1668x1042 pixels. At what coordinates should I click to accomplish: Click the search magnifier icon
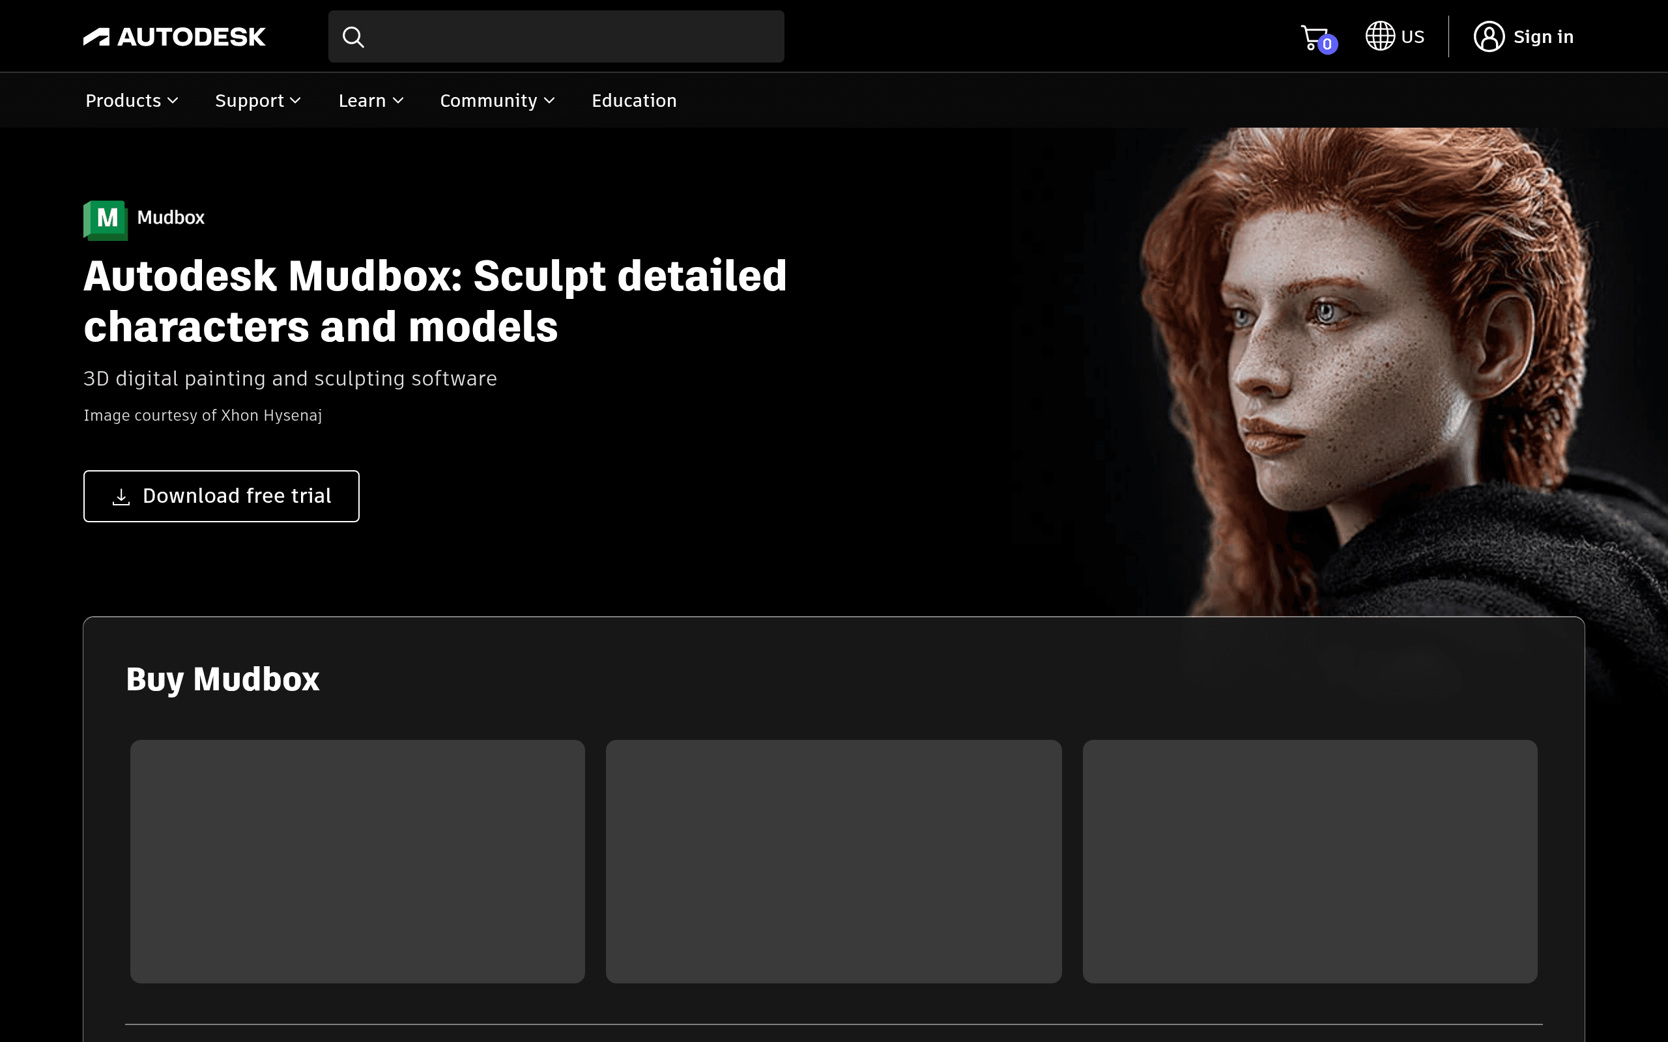353,36
